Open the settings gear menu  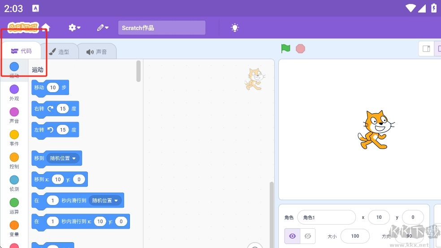point(74,27)
